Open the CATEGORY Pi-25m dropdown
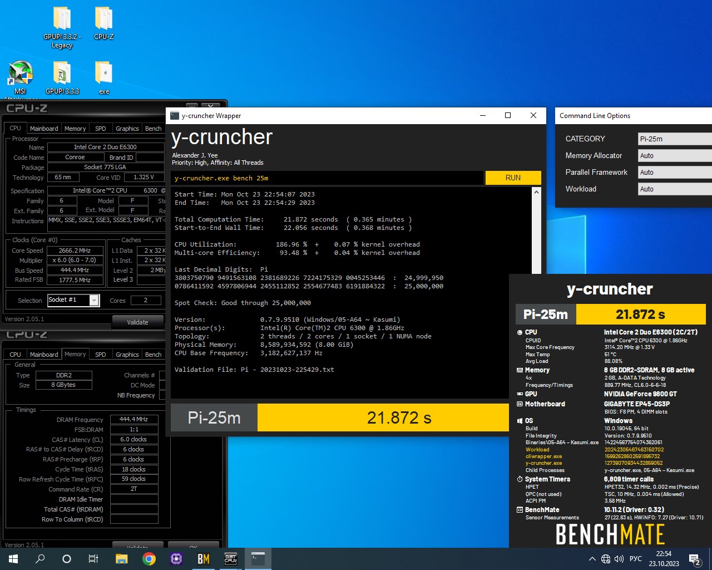Screen dimensions: 712x570 pos(675,139)
